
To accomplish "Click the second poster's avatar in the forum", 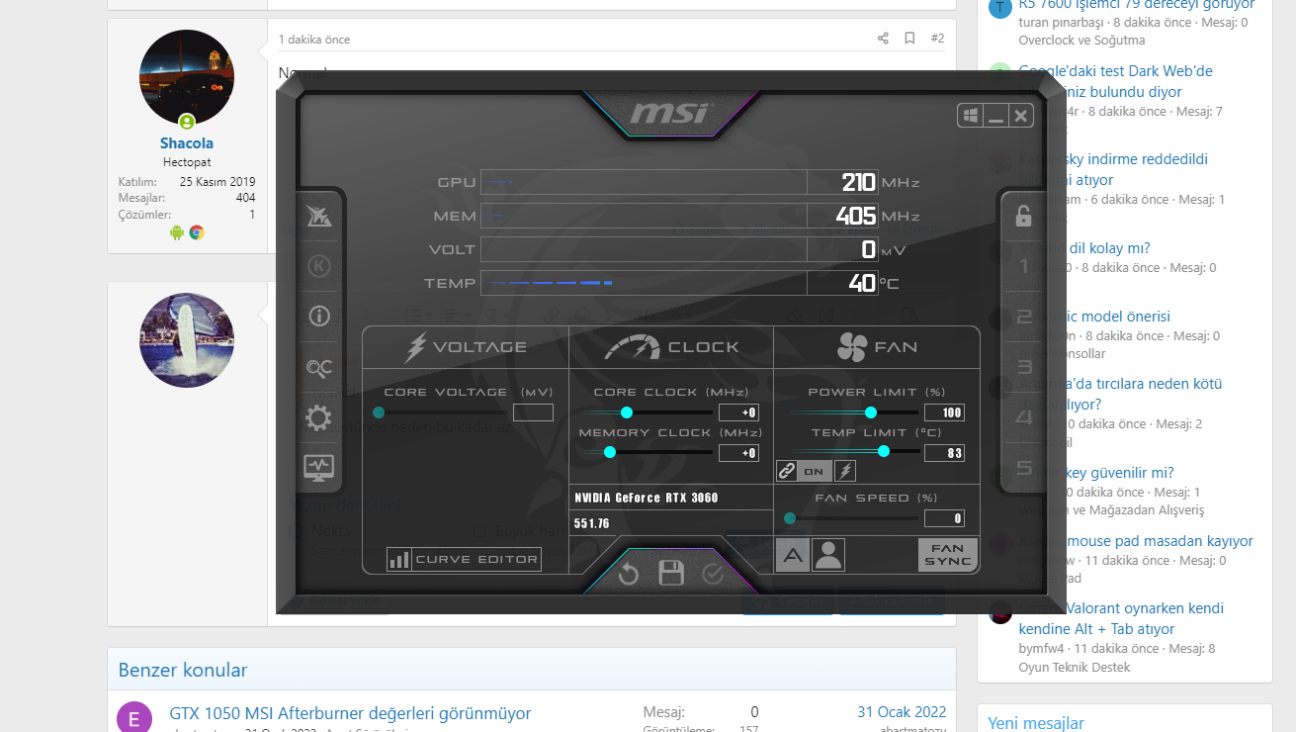I will point(187,340).
